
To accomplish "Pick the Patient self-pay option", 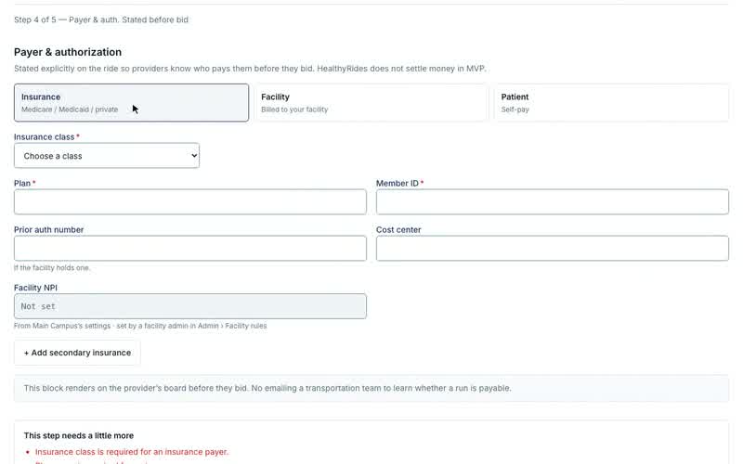I will (611, 103).
